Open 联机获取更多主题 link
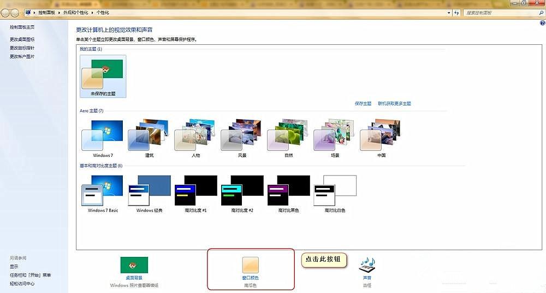Image resolution: width=546 pixels, height=293 pixels. 395,104
